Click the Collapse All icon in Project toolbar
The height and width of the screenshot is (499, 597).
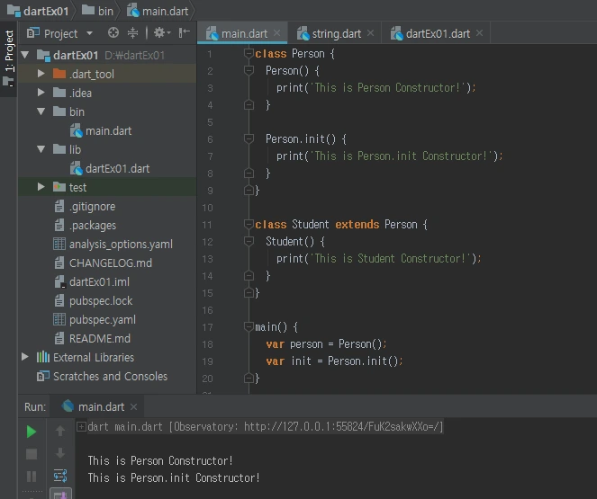(x=132, y=32)
